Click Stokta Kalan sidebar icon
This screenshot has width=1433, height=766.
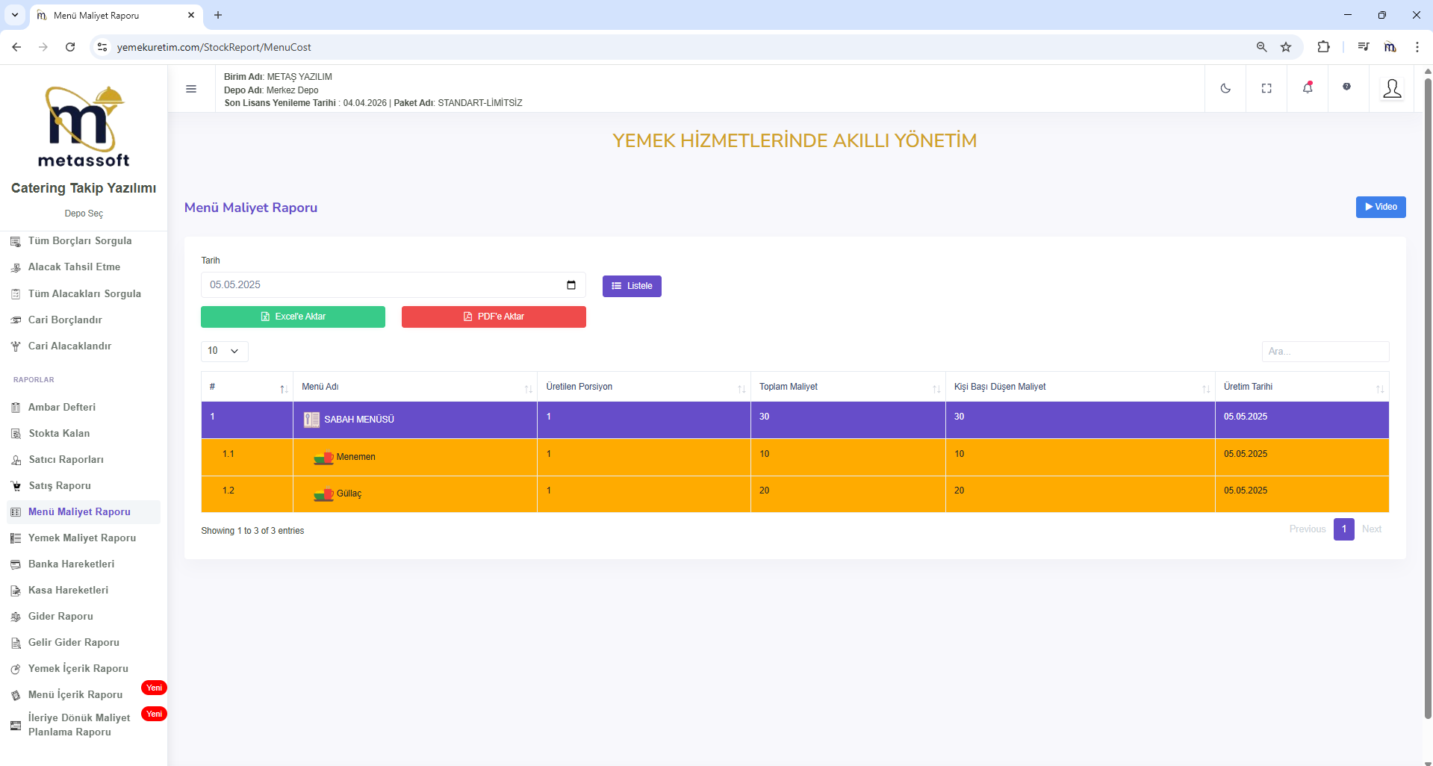pyautogui.click(x=16, y=434)
